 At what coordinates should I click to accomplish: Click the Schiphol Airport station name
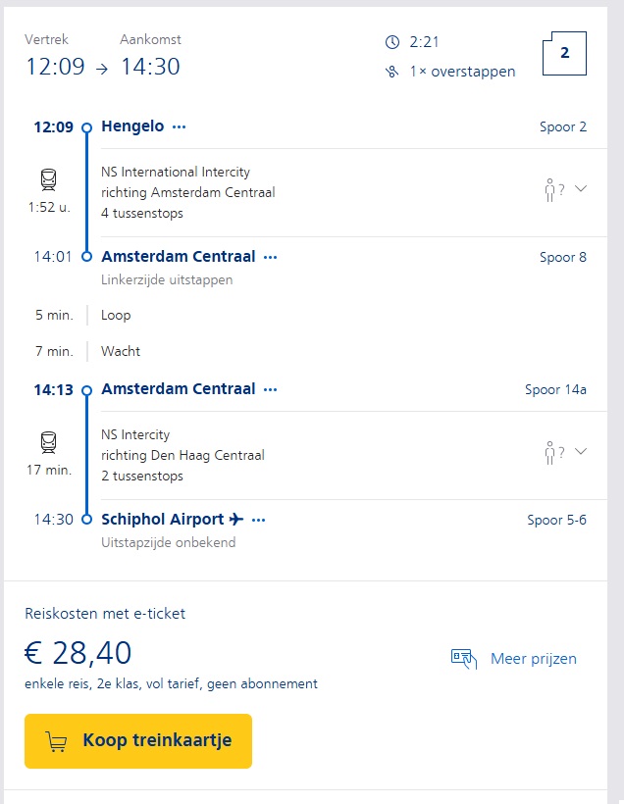(163, 520)
